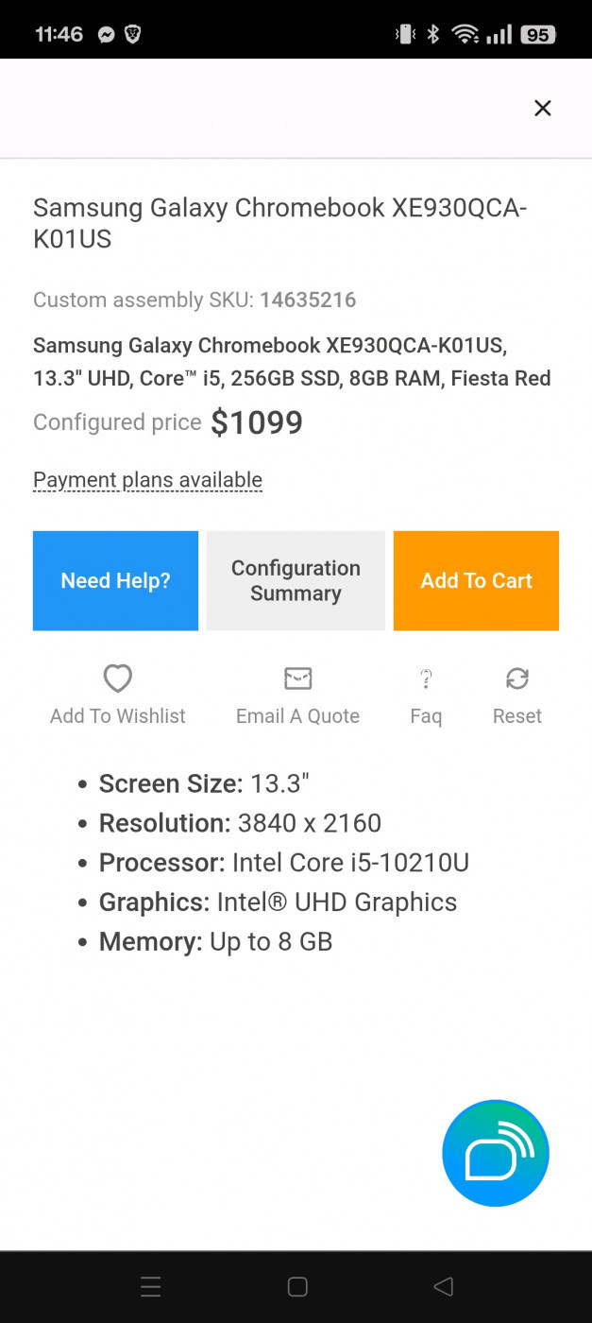Tap the Samsung Galaxy Chromebook product title
This screenshot has width=592, height=1323.
[279, 223]
